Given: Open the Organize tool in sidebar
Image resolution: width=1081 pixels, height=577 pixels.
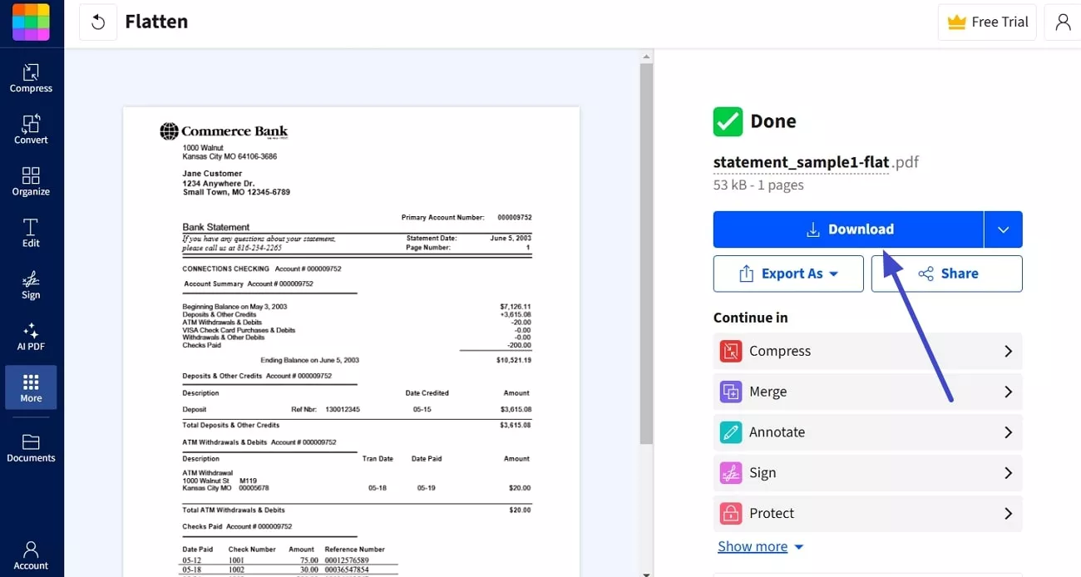Looking at the screenshot, I should pyautogui.click(x=31, y=181).
